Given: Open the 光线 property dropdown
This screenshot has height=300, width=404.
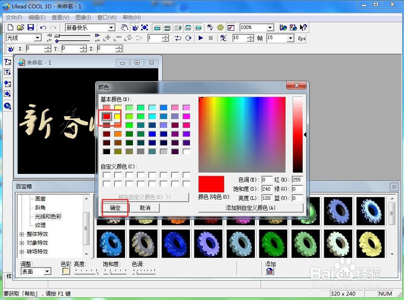Looking at the screenshot, I should tap(38, 38).
